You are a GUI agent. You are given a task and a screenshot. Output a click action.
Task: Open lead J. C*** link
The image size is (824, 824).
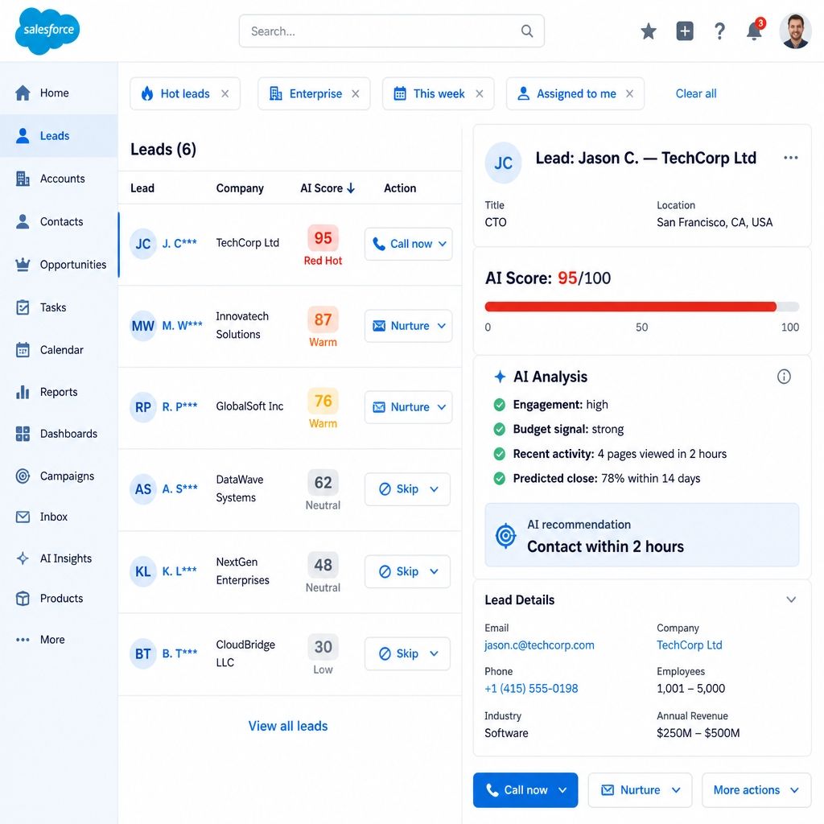pyautogui.click(x=179, y=243)
